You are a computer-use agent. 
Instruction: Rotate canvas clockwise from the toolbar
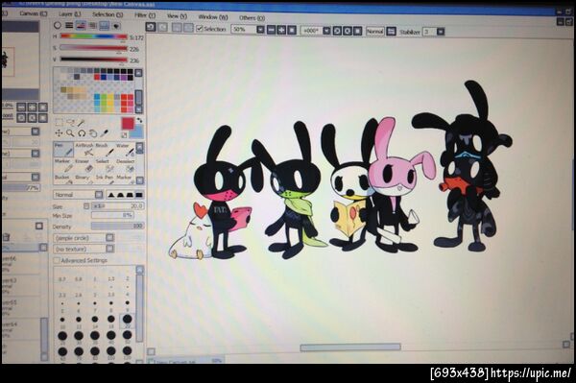click(x=348, y=31)
